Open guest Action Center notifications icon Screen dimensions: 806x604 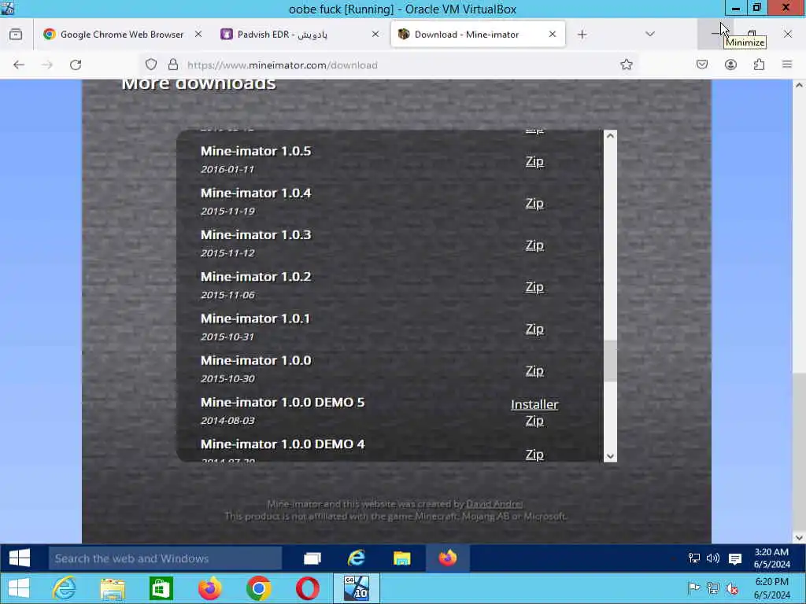tap(735, 559)
